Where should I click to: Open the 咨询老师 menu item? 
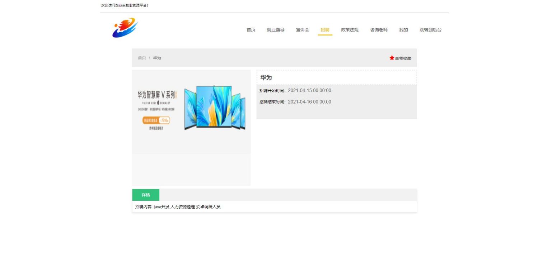click(379, 30)
